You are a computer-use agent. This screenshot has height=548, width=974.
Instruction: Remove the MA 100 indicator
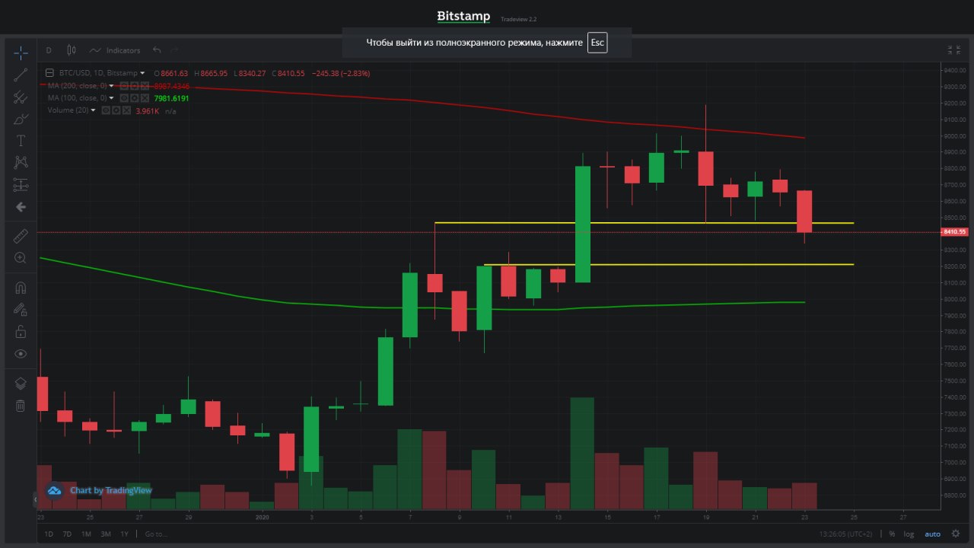coord(145,98)
